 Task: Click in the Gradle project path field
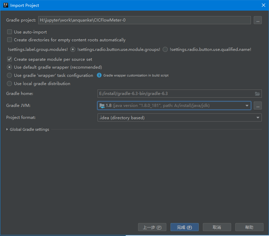point(144,20)
